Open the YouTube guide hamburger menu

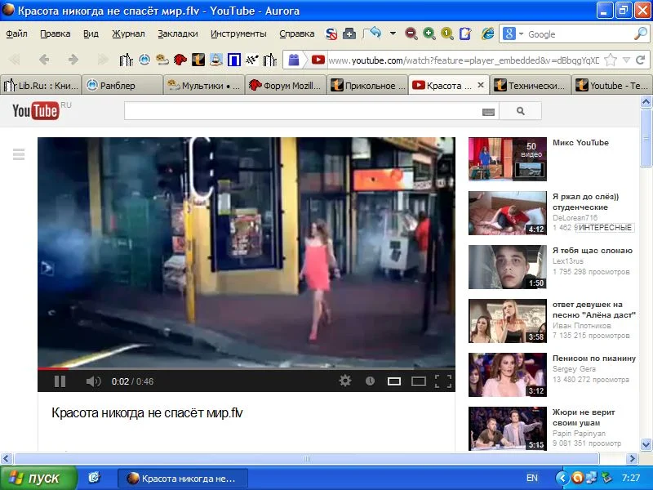[x=19, y=154]
